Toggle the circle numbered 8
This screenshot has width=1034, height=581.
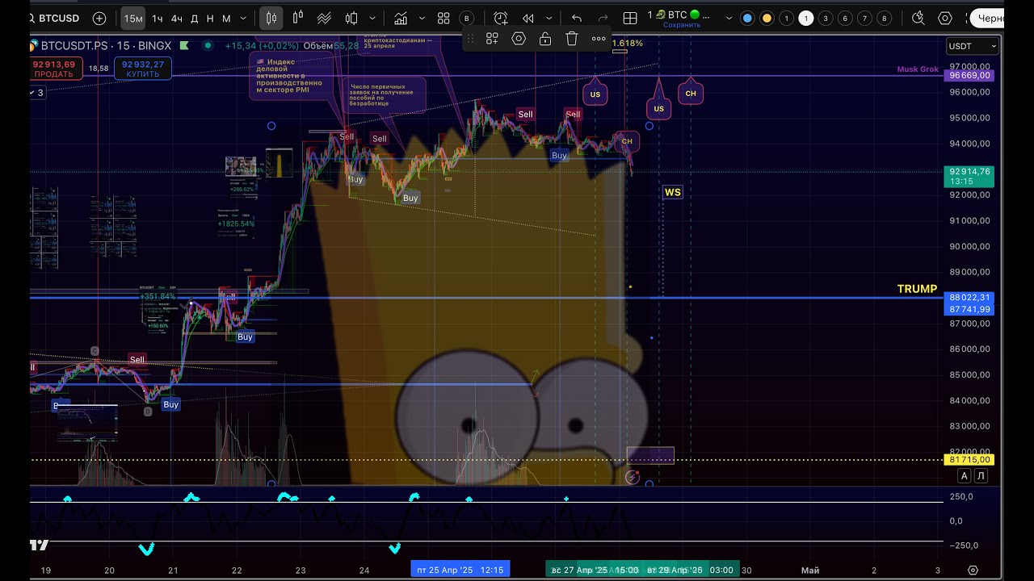pos(885,18)
